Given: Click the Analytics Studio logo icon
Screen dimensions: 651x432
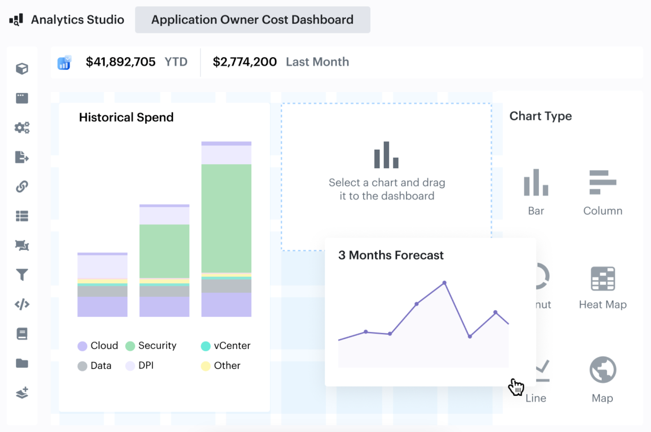Looking at the screenshot, I should (x=16, y=20).
